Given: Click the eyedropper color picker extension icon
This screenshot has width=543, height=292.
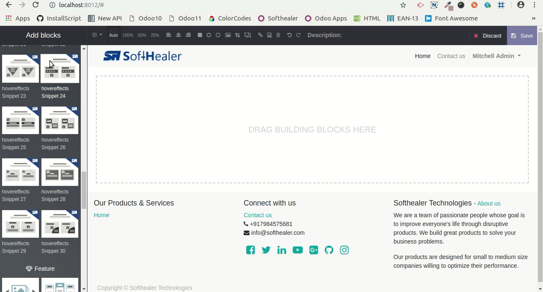Looking at the screenshot, I should (x=448, y=5).
